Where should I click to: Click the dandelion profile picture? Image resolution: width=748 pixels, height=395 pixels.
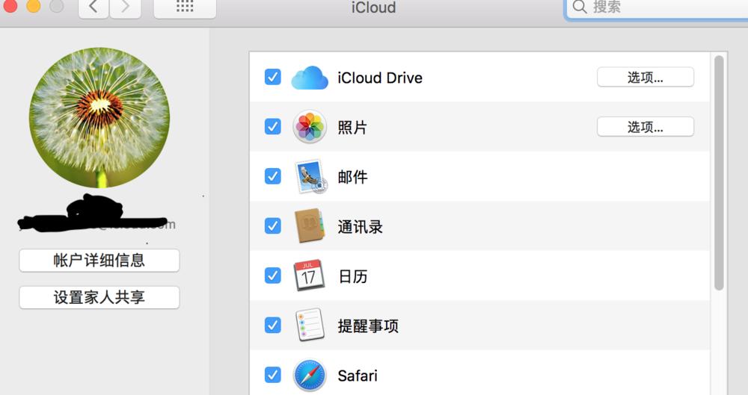click(99, 117)
